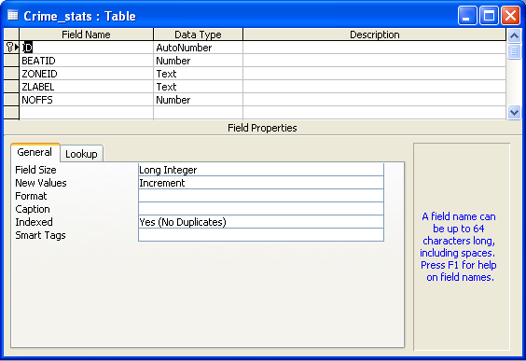Click the Format property field

(x=261, y=196)
